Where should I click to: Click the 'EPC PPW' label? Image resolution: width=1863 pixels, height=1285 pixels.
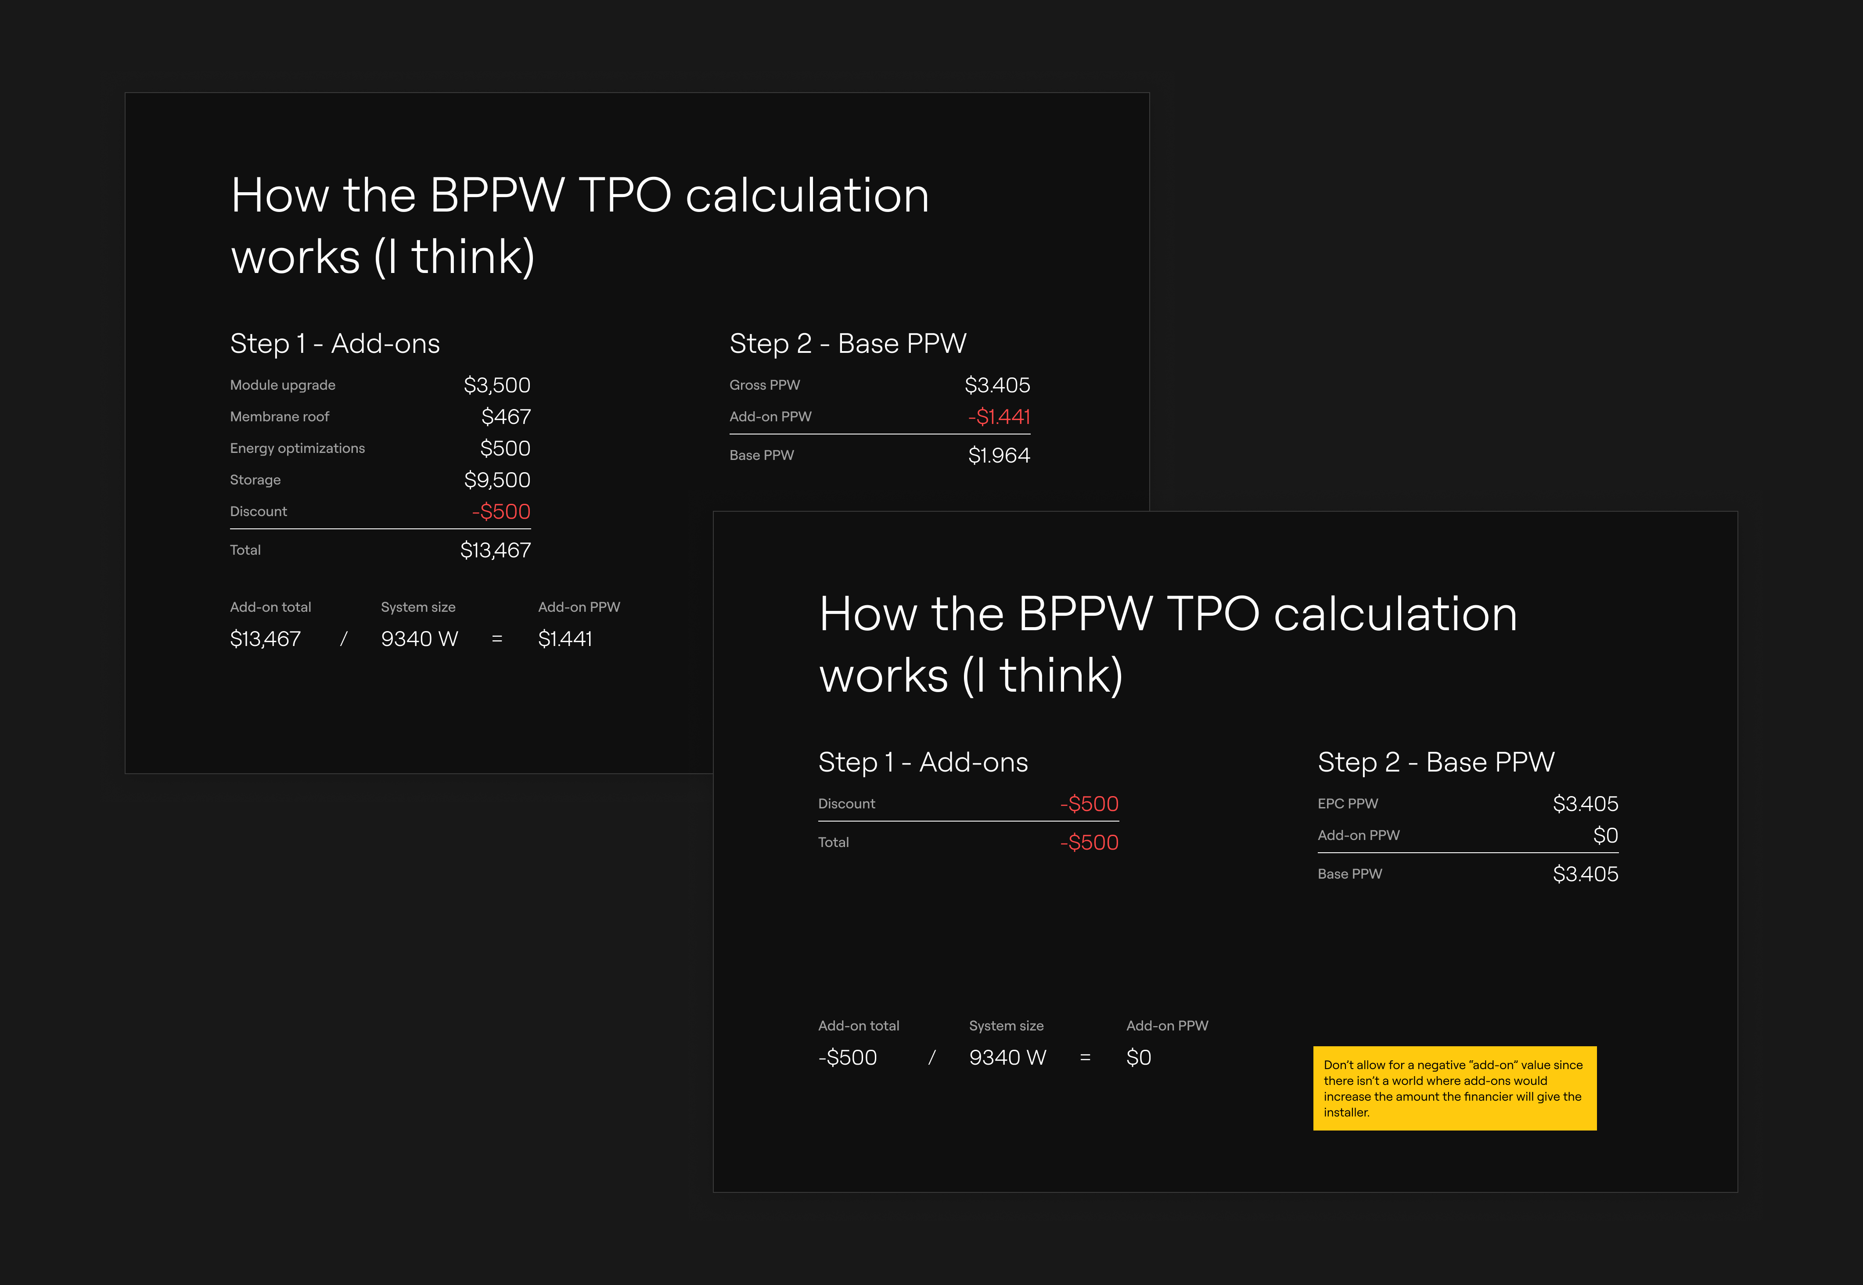[1348, 804]
